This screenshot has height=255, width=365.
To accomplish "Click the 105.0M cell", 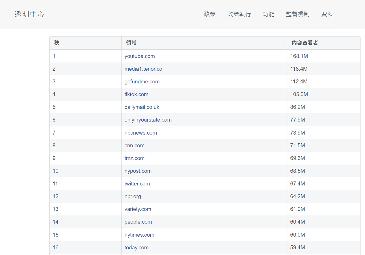I will [x=323, y=94].
